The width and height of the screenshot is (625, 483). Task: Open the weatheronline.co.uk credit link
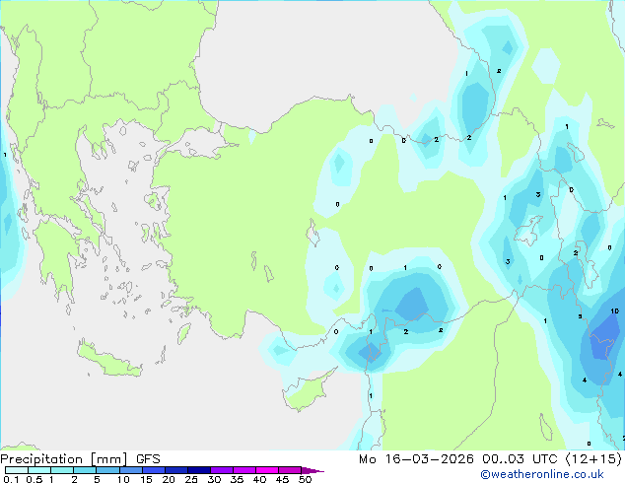pos(542,474)
